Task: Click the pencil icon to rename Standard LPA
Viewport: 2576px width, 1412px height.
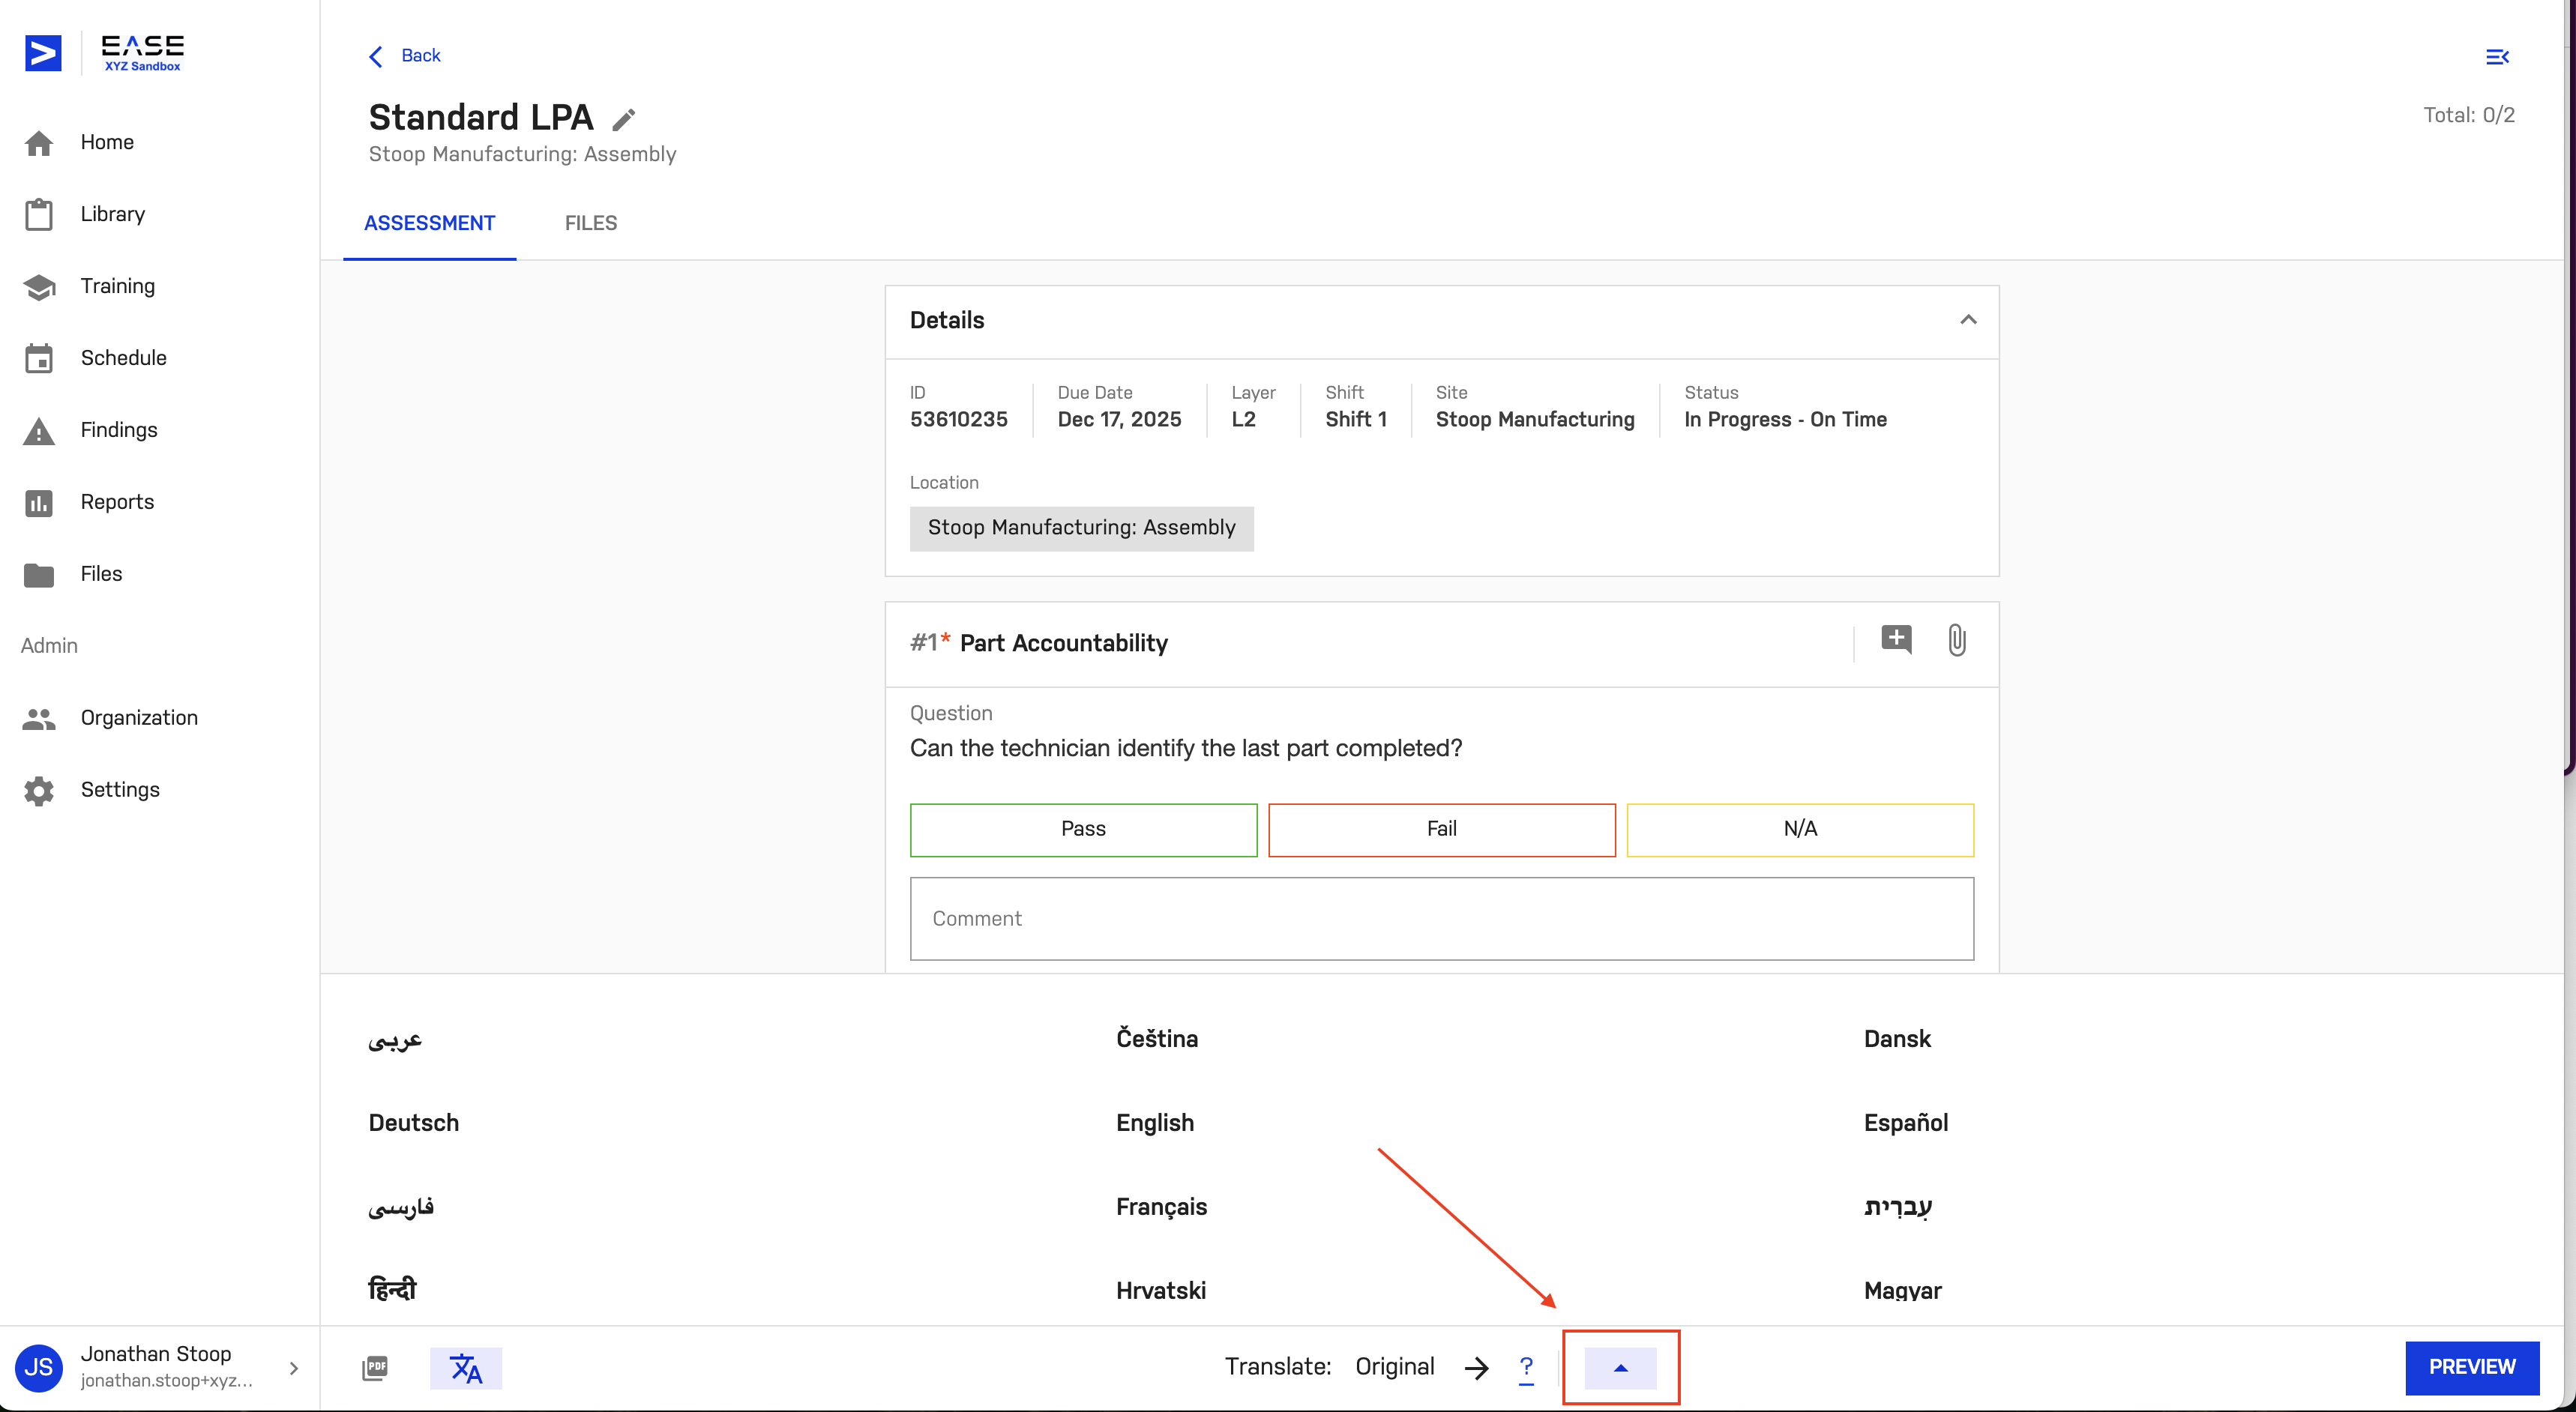Action: pos(623,118)
